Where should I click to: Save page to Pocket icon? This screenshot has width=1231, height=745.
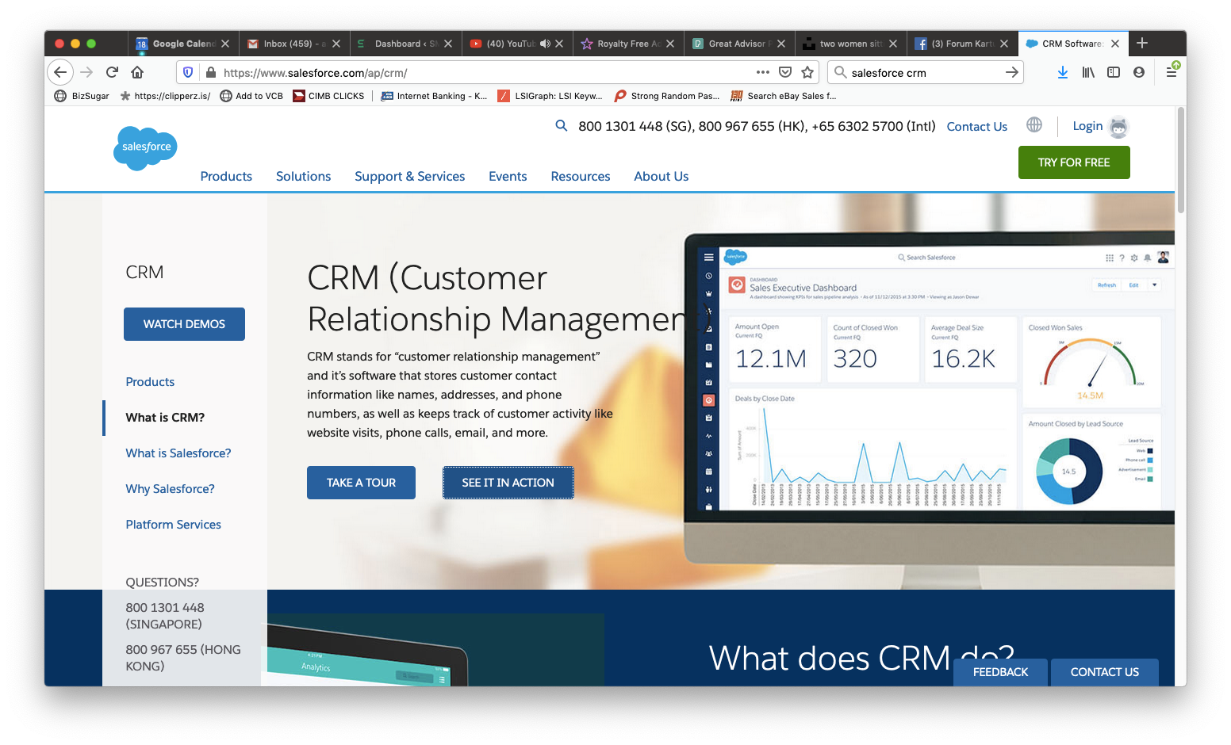tap(785, 72)
